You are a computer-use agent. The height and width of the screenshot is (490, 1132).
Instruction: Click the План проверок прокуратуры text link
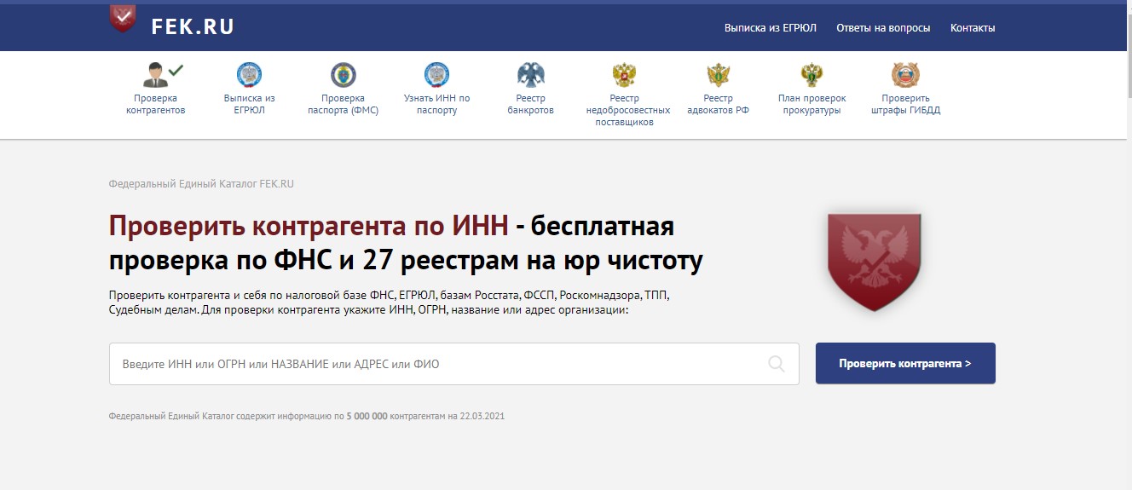pyautogui.click(x=811, y=104)
